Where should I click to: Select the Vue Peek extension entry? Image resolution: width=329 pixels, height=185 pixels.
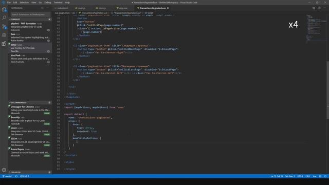[30, 59]
